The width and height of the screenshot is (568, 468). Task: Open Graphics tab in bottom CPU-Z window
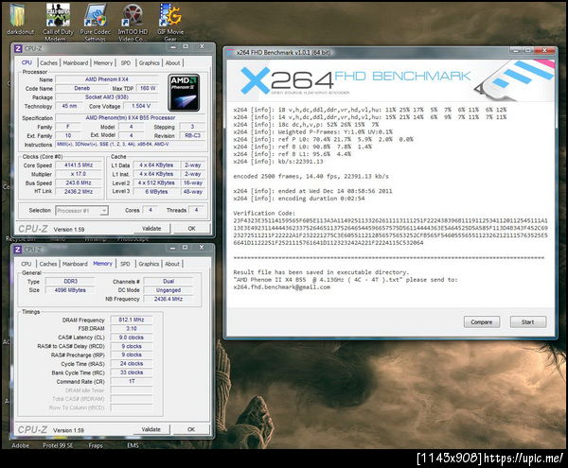[149, 264]
